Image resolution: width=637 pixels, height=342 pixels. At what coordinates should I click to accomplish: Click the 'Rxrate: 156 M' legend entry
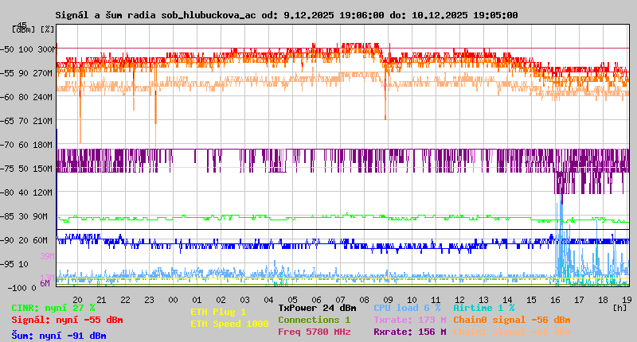pyautogui.click(x=410, y=332)
